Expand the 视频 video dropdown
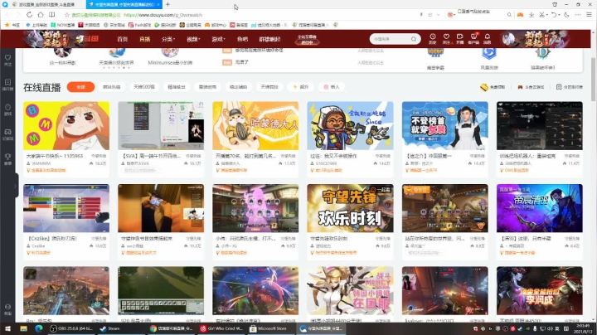Image resolution: width=597 pixels, height=335 pixels. 193,39
